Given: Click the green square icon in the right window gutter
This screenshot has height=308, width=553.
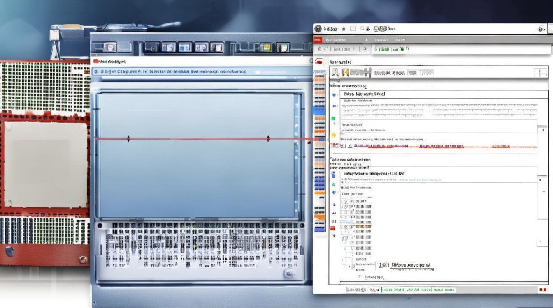Looking at the screenshot, I should click(333, 119).
